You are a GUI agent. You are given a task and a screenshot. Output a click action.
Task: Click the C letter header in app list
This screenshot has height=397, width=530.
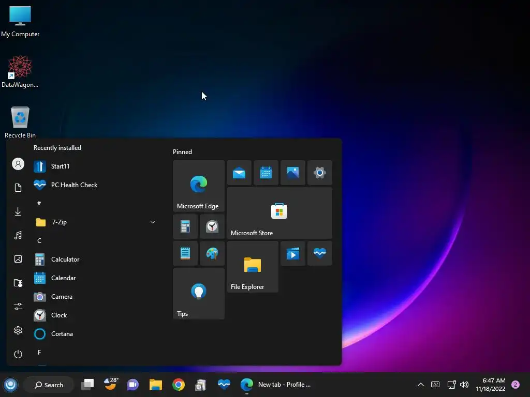click(39, 240)
